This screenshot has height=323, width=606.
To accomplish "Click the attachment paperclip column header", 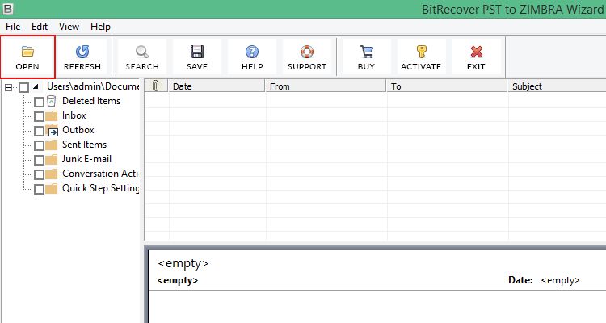I will 155,86.
